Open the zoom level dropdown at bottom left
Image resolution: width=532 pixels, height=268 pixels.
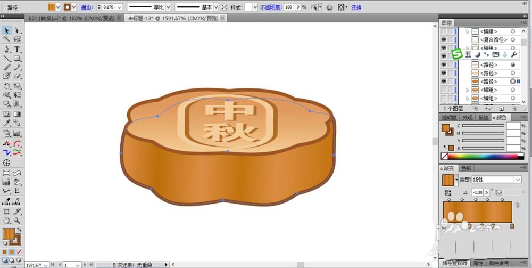tap(46, 265)
